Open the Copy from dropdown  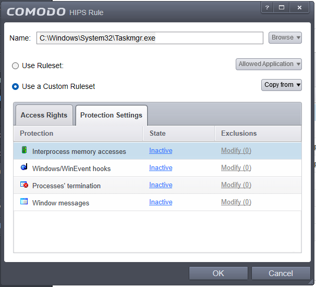(x=282, y=85)
